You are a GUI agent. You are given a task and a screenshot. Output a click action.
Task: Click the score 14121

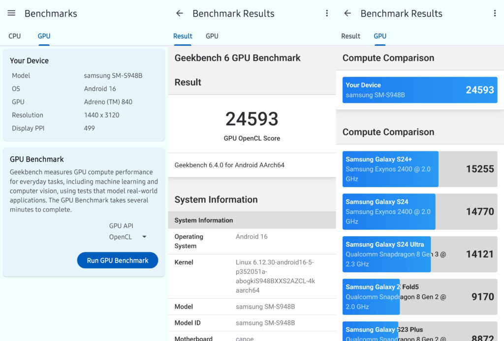[480, 254]
